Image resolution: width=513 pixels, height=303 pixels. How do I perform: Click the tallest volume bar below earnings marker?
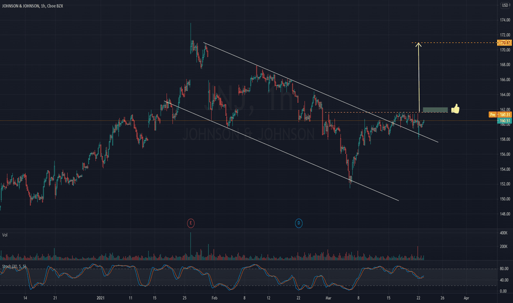coord(190,246)
